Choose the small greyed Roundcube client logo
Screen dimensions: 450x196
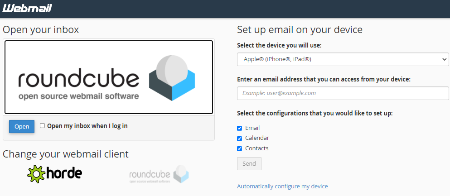click(159, 175)
